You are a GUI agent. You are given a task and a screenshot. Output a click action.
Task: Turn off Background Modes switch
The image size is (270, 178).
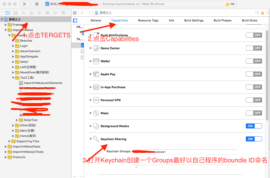point(254,126)
